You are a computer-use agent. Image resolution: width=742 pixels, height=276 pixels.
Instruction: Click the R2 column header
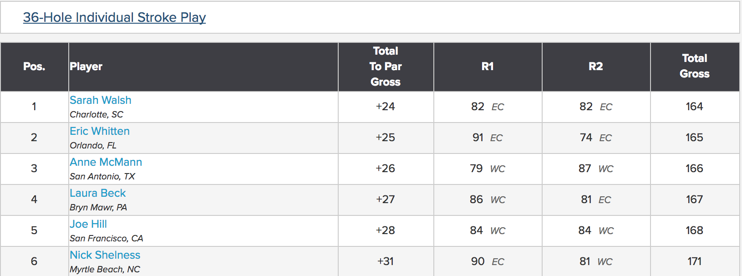click(x=596, y=66)
